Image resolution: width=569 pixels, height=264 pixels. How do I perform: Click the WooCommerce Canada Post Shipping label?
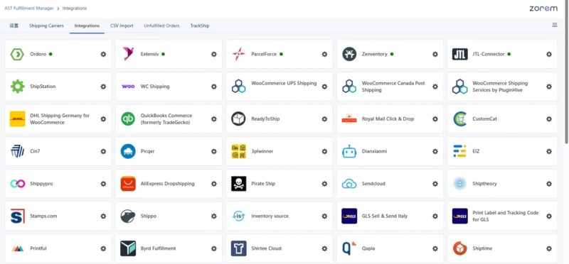[x=393, y=87]
